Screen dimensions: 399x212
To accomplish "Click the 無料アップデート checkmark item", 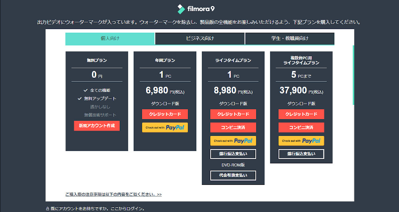I will click(x=97, y=99).
